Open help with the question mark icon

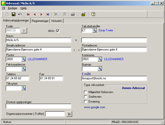point(93,14)
